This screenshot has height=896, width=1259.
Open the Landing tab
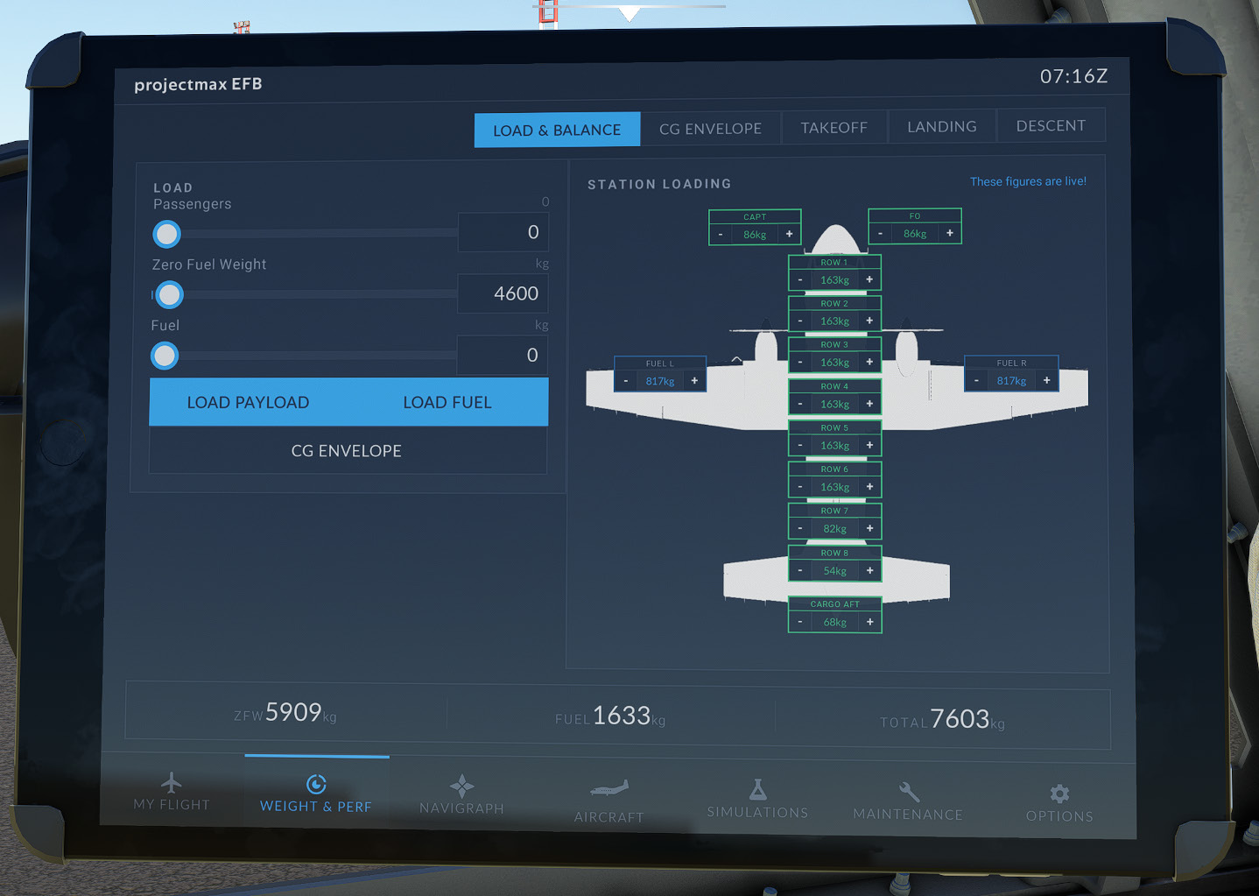click(x=941, y=126)
